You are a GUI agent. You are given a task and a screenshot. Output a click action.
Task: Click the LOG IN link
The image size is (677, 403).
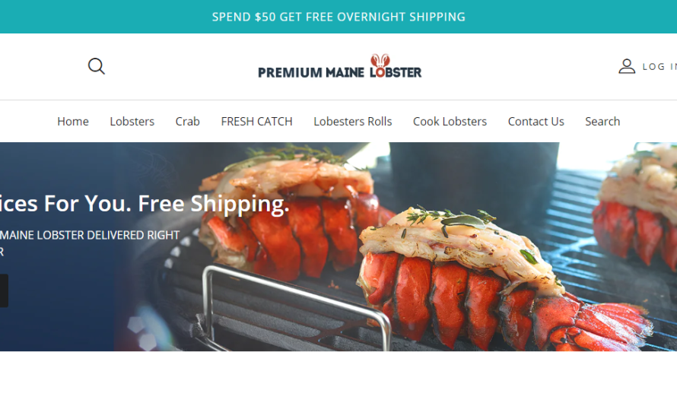[660, 67]
